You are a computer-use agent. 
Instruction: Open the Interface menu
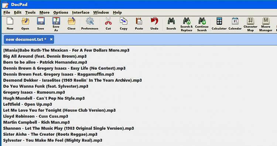tap(81, 12)
